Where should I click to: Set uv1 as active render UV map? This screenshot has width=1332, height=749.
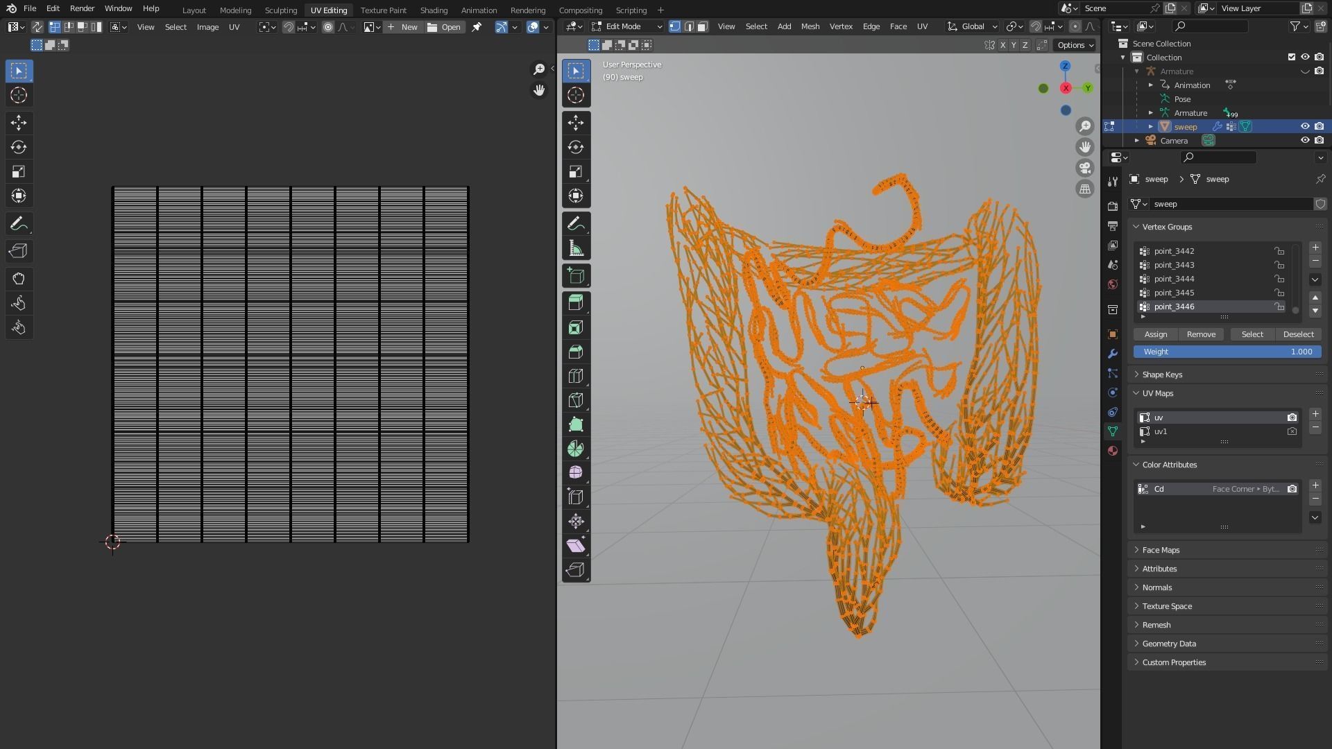(1292, 431)
